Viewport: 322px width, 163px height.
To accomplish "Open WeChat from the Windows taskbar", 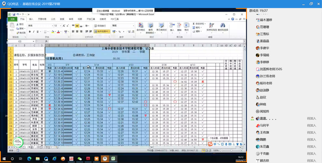I will point(79,159).
